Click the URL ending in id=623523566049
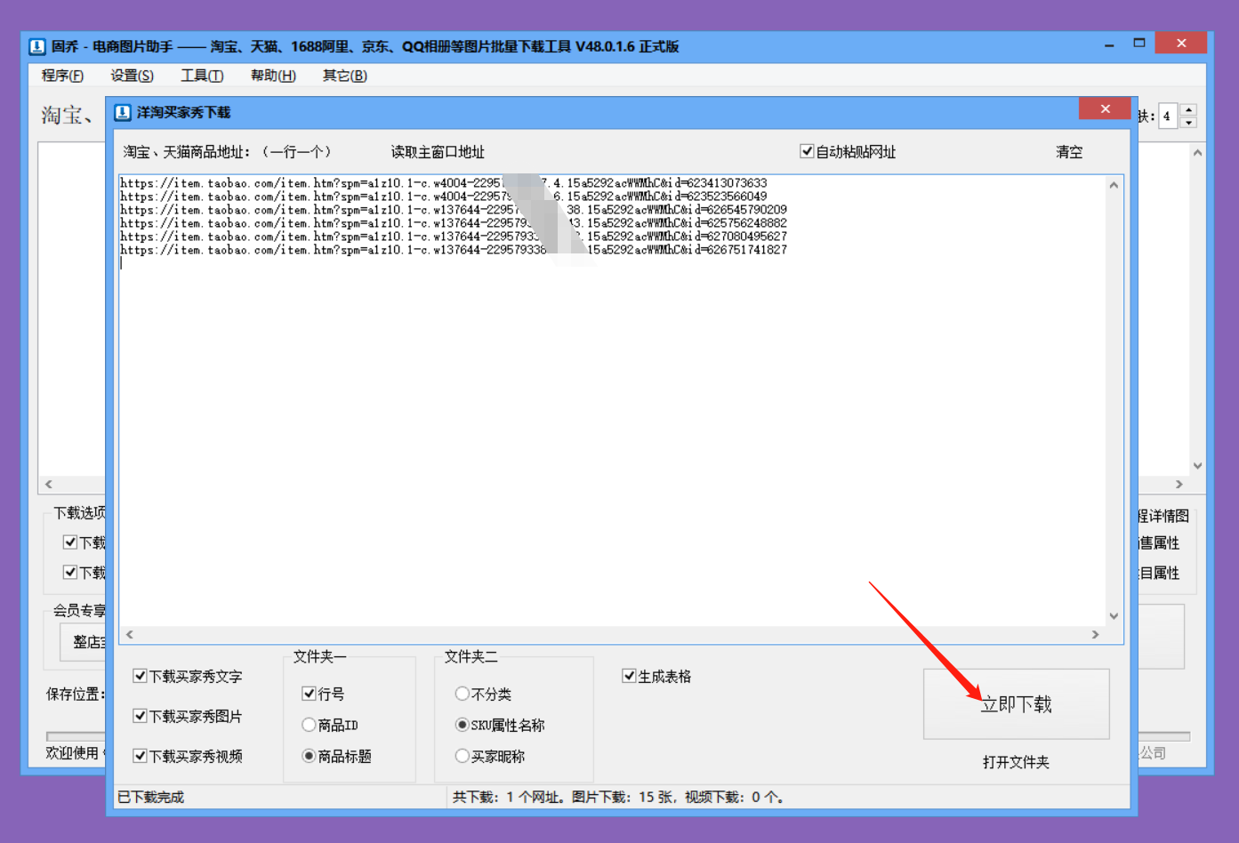 click(444, 197)
